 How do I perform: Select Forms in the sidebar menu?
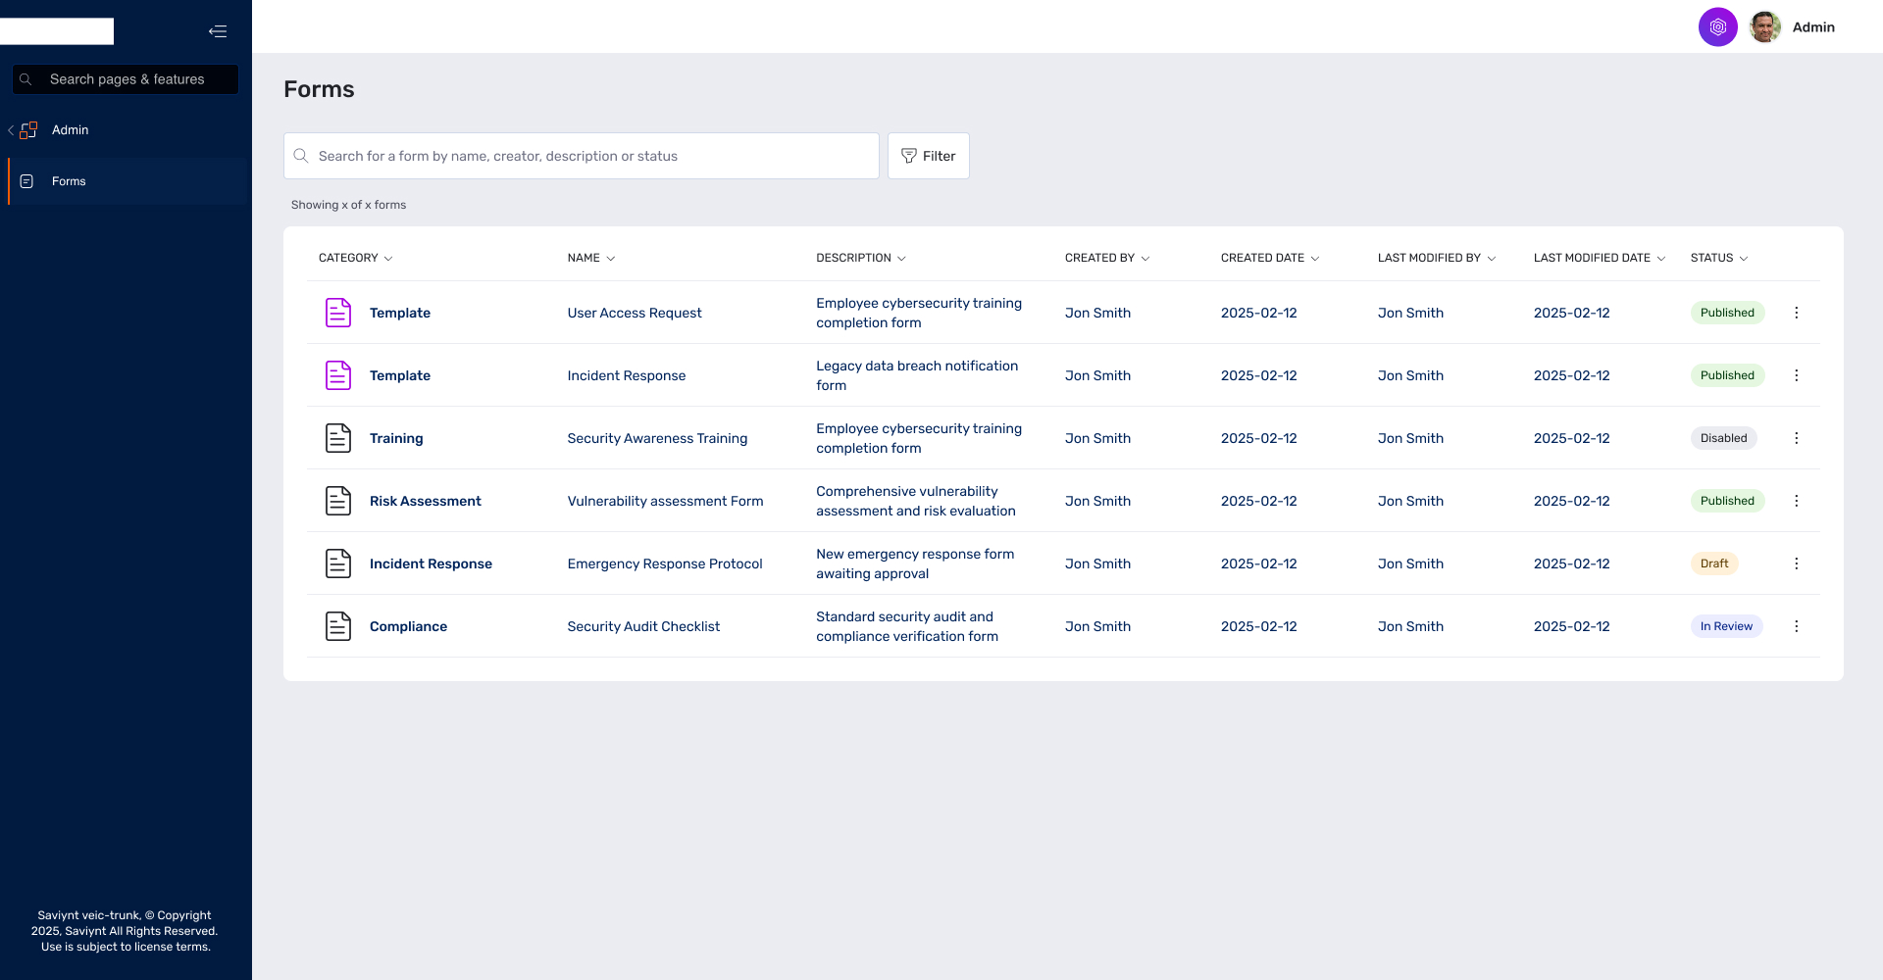click(x=69, y=181)
